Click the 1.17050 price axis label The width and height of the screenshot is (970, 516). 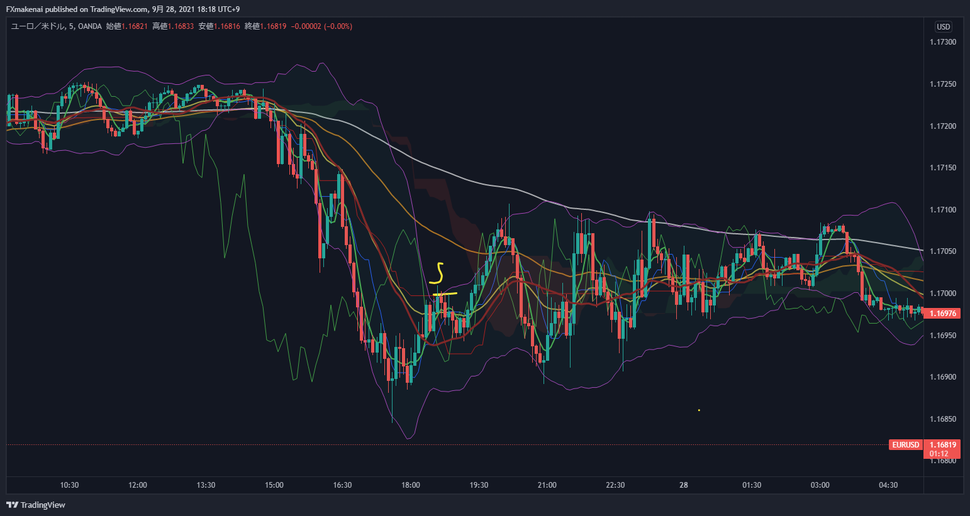click(x=943, y=251)
